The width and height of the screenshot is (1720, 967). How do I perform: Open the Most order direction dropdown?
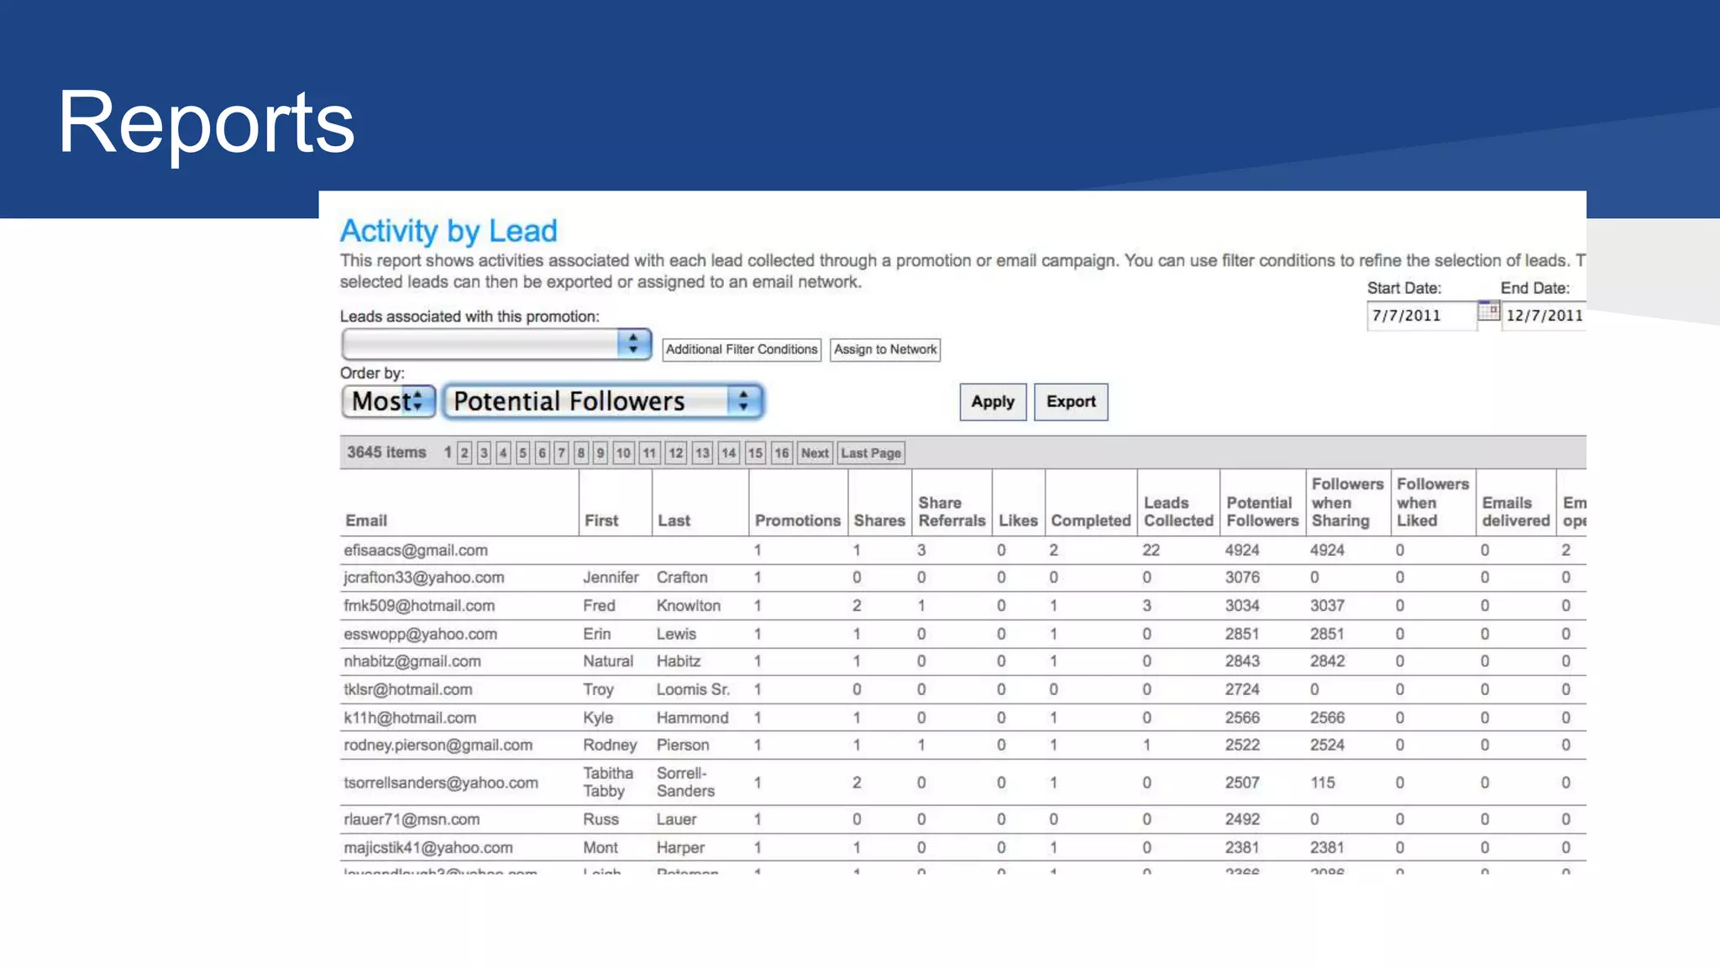click(x=389, y=401)
